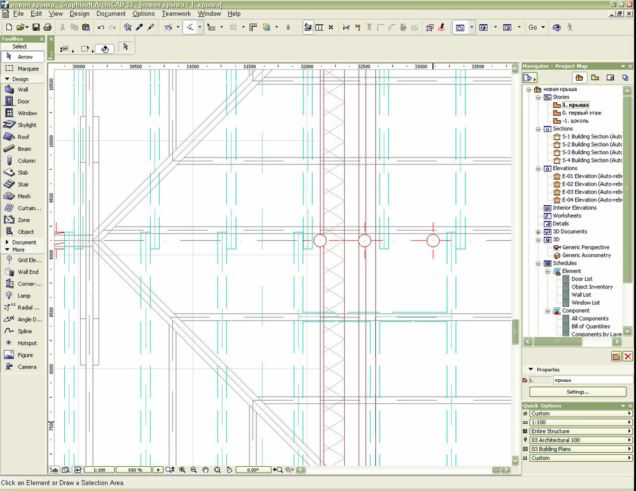Toggle the Arrow selection mode button in info box
Image resolution: width=636 pixels, height=491 pixels.
click(125, 47)
